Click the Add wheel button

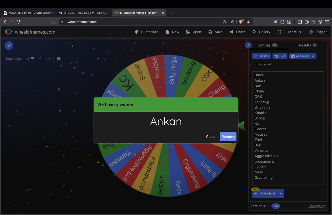[264, 193]
